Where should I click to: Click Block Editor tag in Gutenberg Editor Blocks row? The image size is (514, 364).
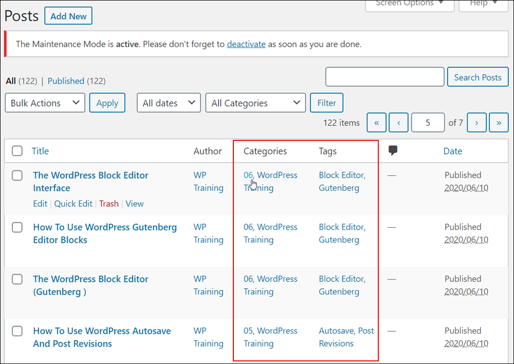(341, 227)
